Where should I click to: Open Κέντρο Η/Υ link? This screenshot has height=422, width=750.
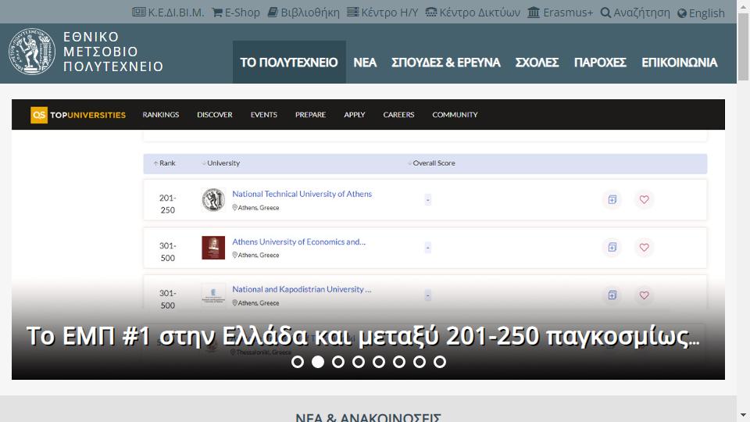[382, 13]
